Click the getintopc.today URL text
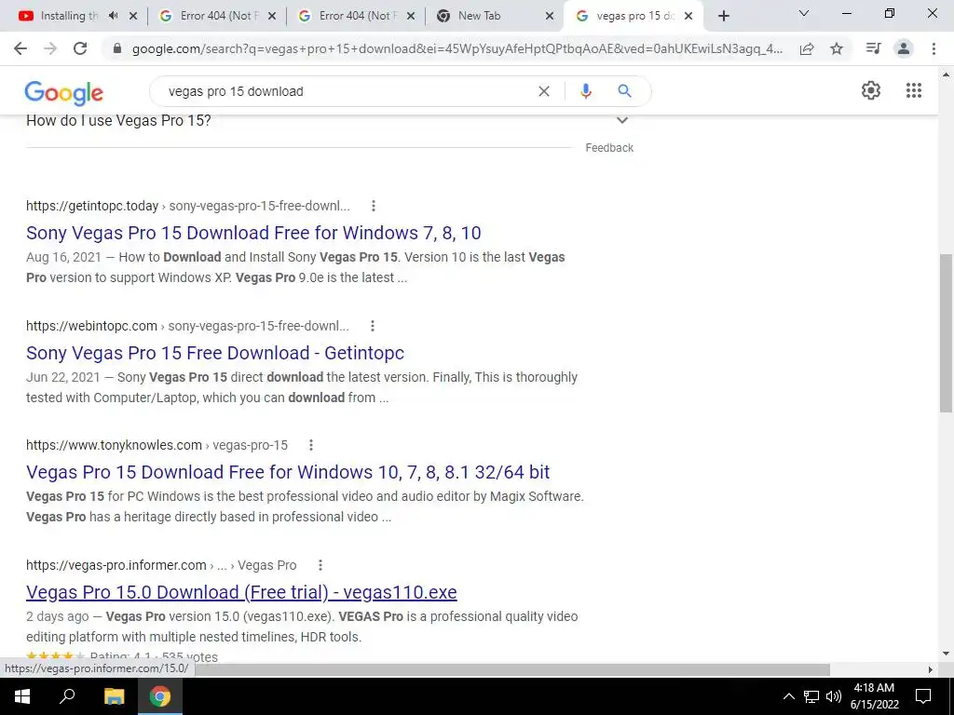The width and height of the screenshot is (954, 715). (x=92, y=206)
